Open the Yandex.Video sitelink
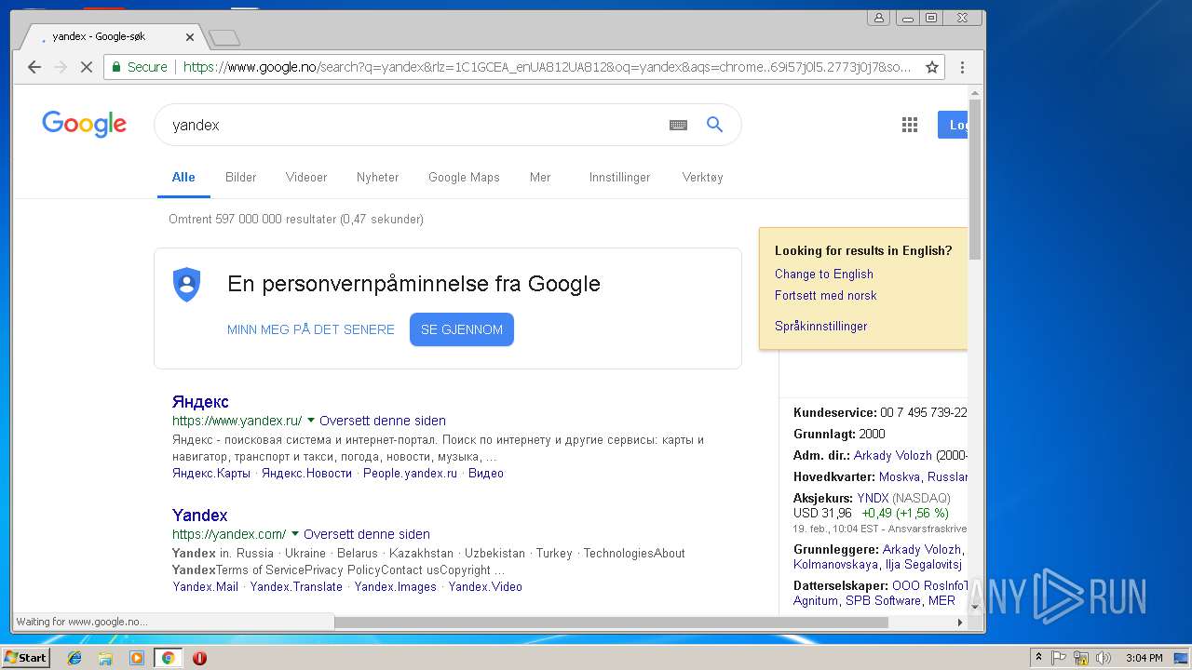1192x670 pixels. pos(485,586)
